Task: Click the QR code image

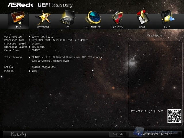Action: (174, 116)
